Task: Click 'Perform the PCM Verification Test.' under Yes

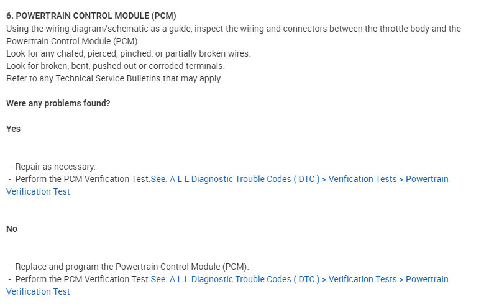Action: pos(83,179)
